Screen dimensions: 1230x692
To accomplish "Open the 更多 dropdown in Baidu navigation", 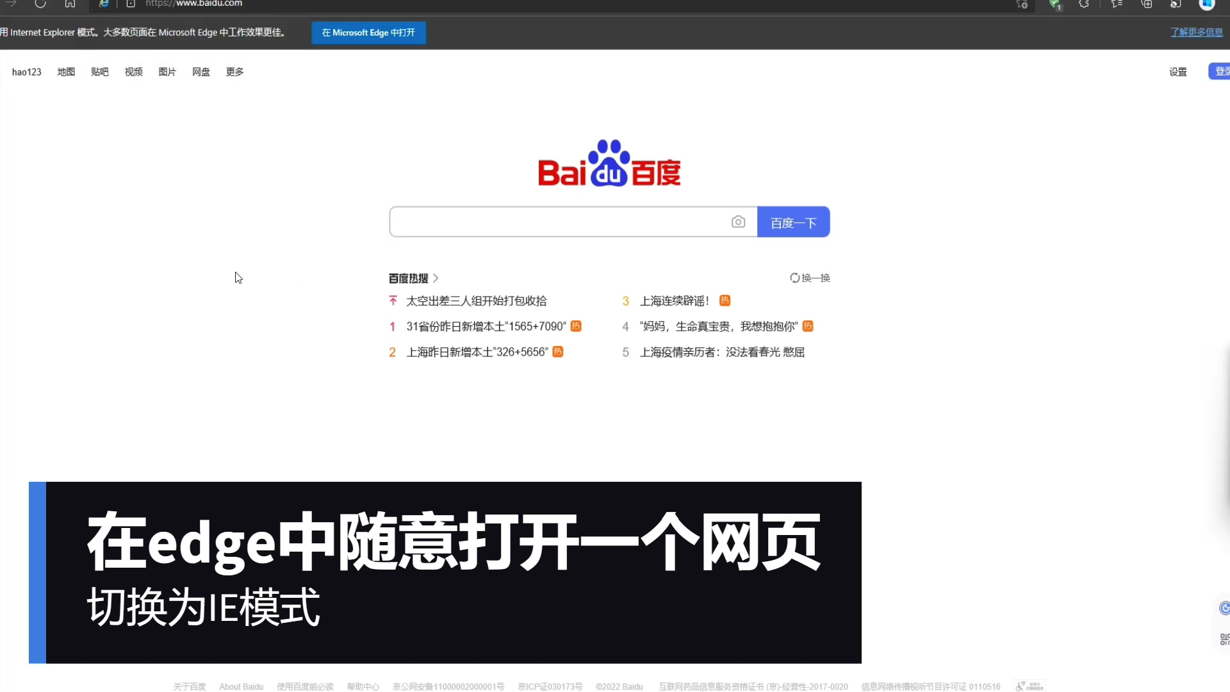I will pyautogui.click(x=234, y=71).
